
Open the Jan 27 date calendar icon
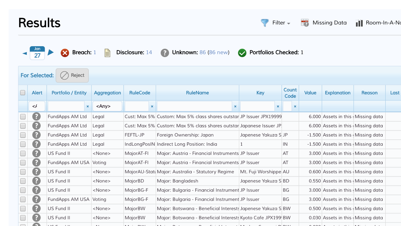click(x=37, y=53)
